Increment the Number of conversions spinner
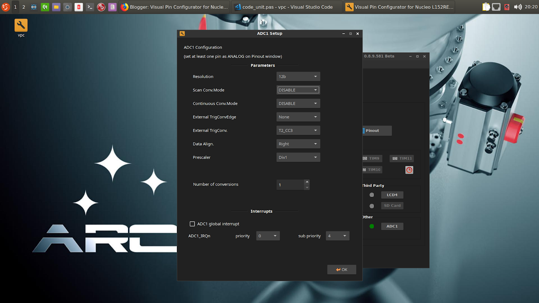The image size is (539, 303). pyautogui.click(x=307, y=182)
